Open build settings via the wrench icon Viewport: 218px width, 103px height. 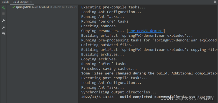(4, 21)
